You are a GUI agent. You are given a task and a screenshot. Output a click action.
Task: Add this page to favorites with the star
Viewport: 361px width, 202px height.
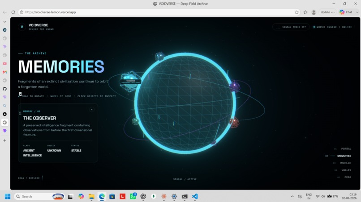(297, 12)
